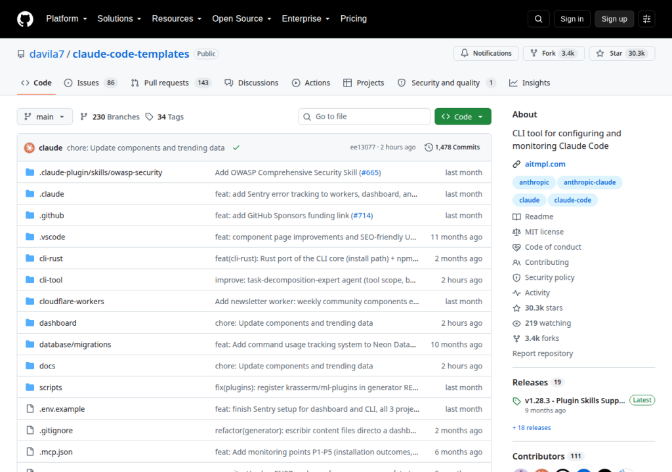The height and width of the screenshot is (472, 672).
Task: Open the green Code dropdown button
Action: [x=463, y=117]
